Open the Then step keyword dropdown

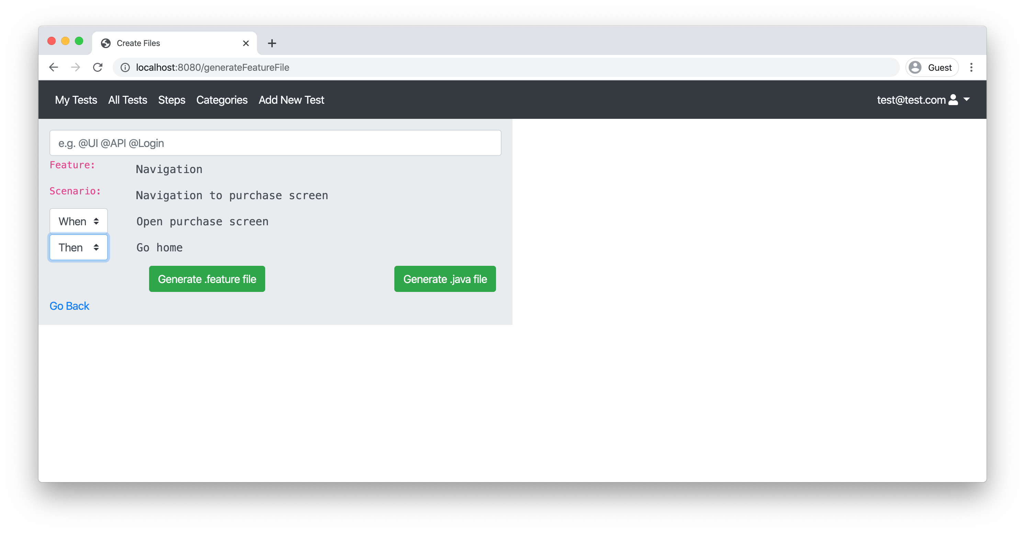78,247
